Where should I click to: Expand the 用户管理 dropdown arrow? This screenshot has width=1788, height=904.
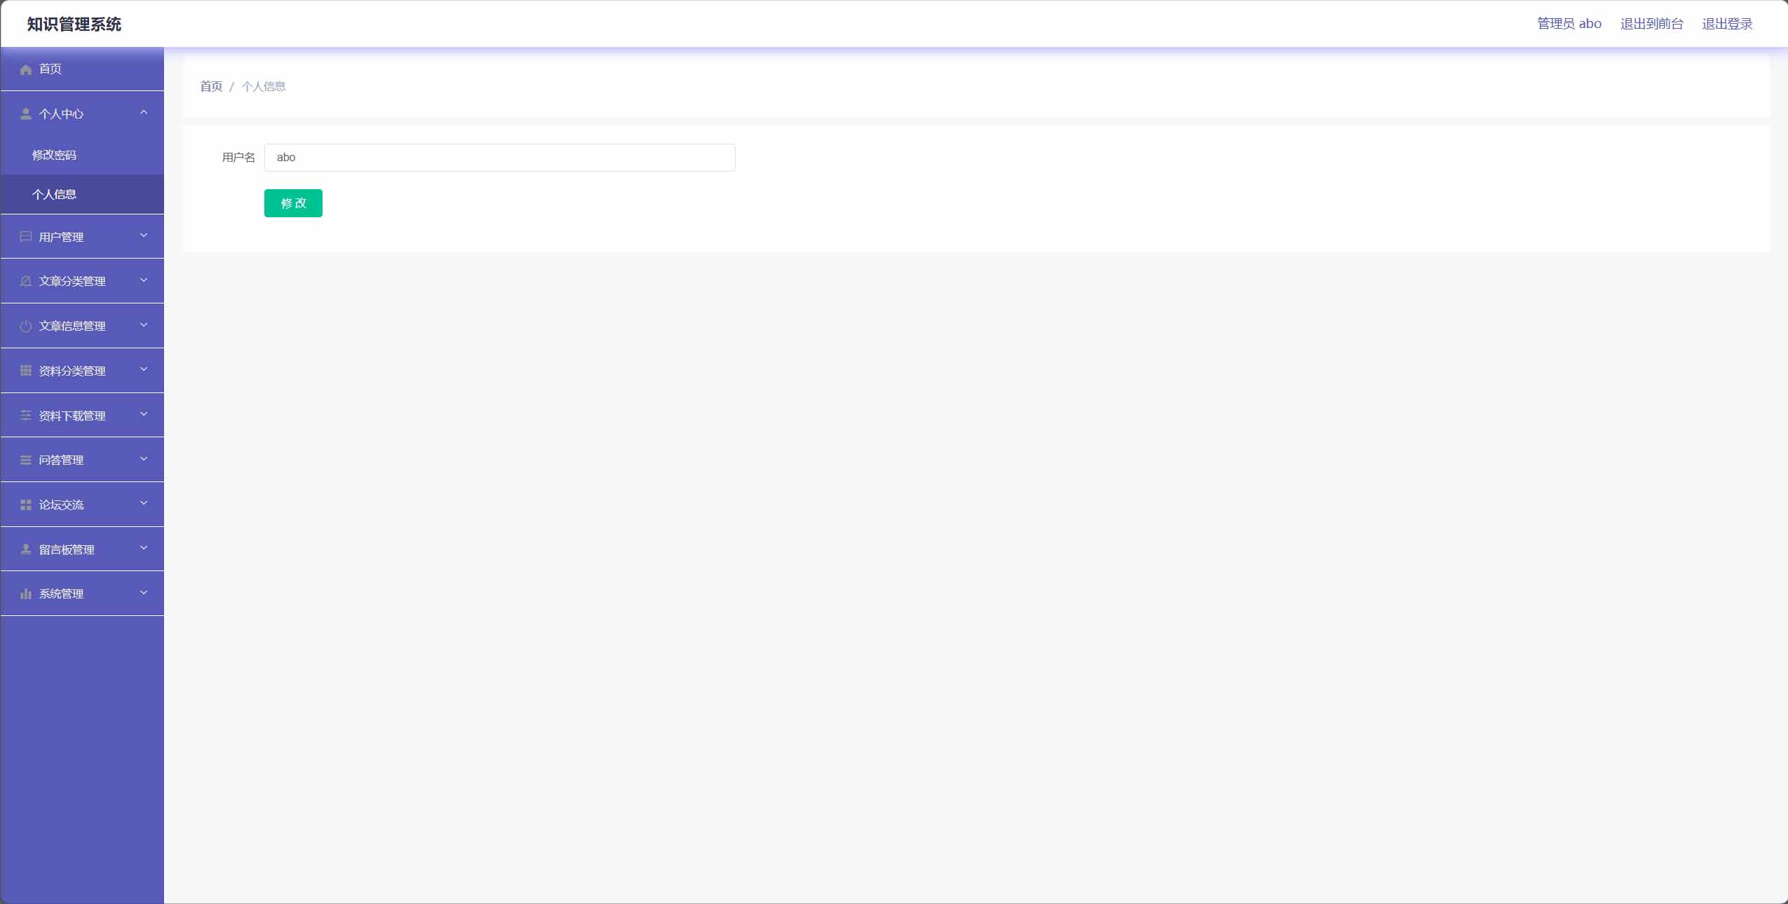point(144,235)
